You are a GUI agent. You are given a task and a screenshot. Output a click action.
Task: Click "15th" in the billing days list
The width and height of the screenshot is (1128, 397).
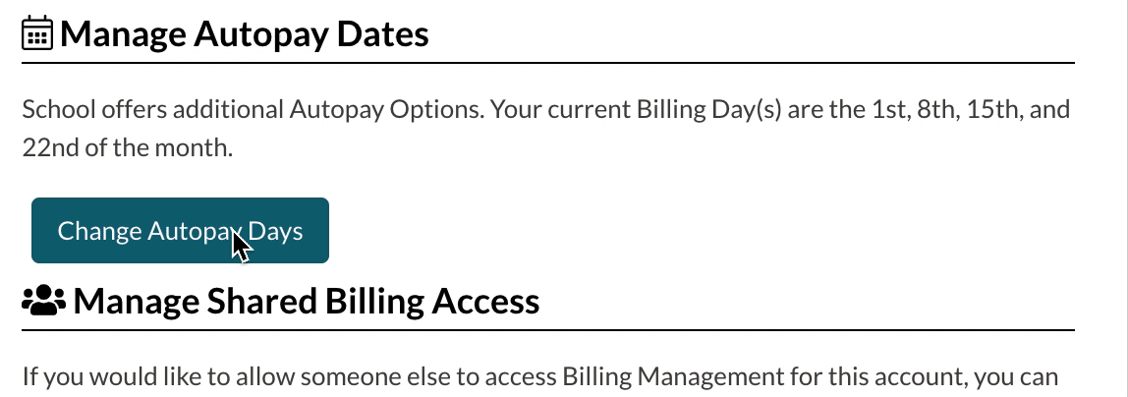[x=993, y=108]
